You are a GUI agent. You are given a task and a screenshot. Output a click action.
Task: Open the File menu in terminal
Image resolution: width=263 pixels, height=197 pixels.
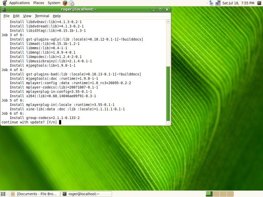point(7,16)
